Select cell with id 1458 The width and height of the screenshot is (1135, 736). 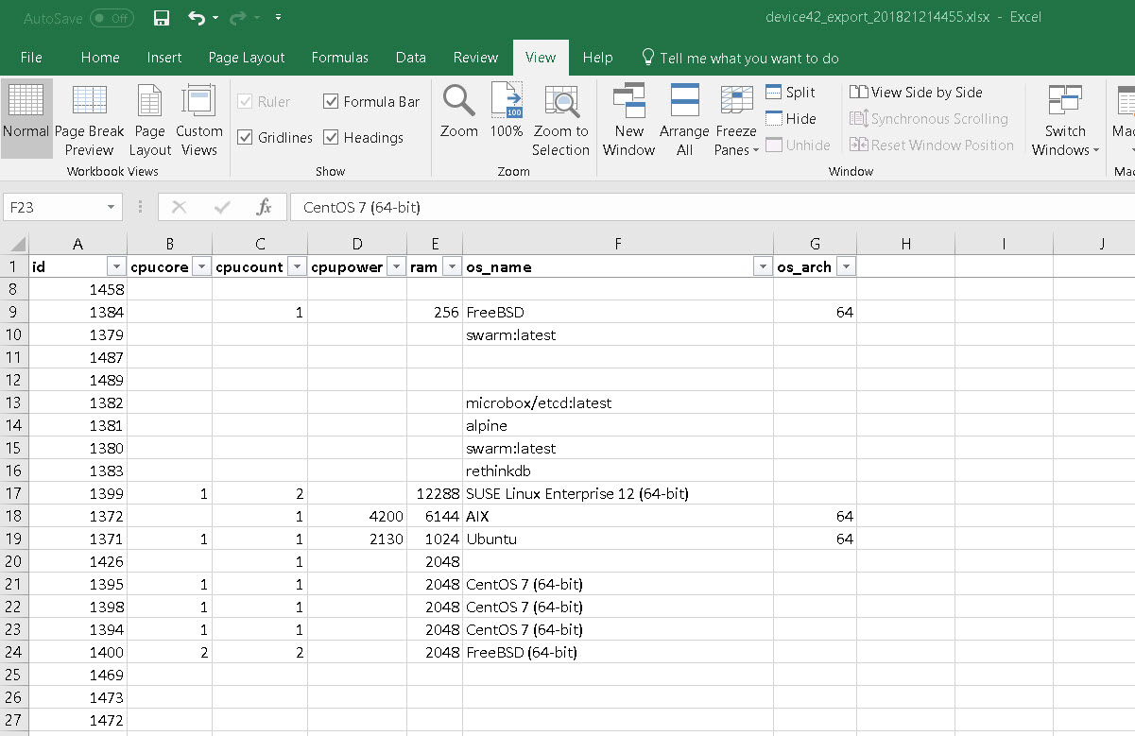click(78, 289)
